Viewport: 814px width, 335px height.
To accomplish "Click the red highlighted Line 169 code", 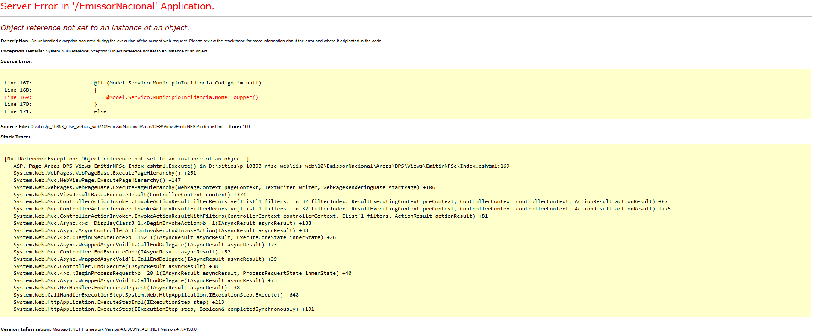I will pyautogui.click(x=182, y=97).
